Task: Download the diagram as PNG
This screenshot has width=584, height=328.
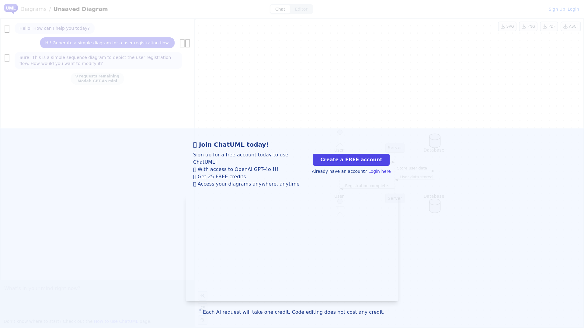Action: pos(528,26)
